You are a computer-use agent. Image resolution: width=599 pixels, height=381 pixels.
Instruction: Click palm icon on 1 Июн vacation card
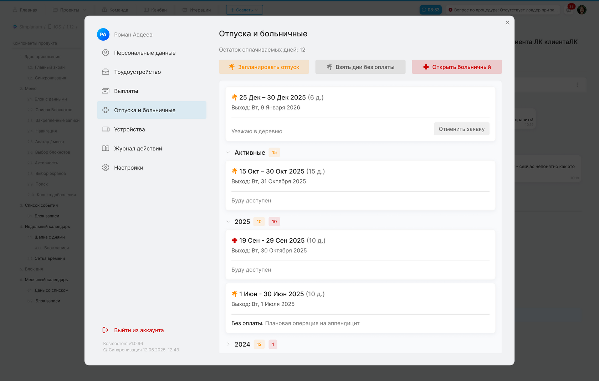click(234, 294)
